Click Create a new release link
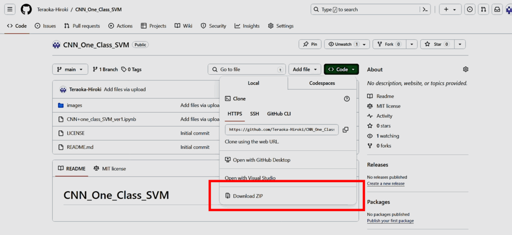Viewport: 512px width, 235px height. coord(385,184)
